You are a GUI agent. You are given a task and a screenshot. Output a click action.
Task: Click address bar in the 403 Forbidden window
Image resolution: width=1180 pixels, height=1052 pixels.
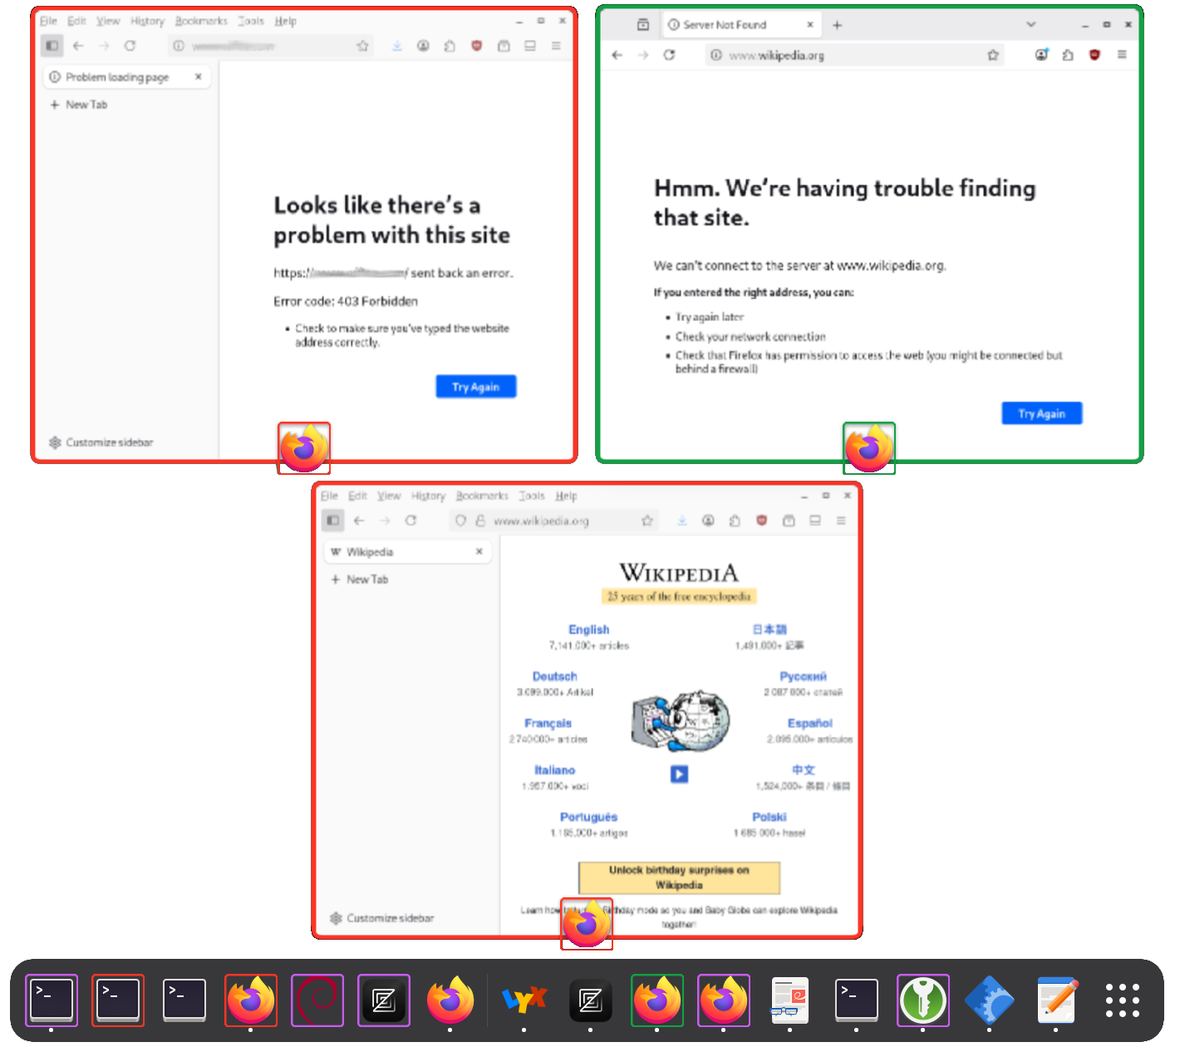click(270, 46)
